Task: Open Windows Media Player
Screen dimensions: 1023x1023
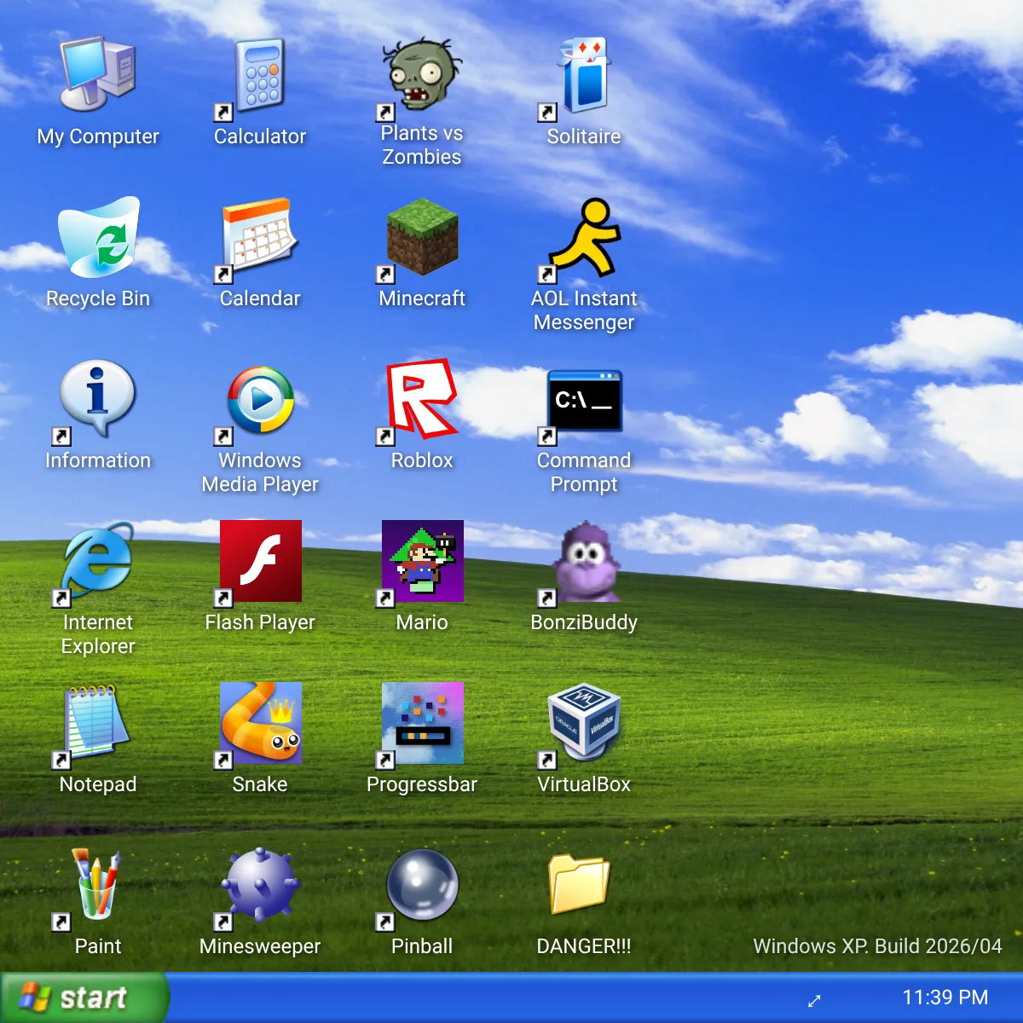Action: click(260, 399)
